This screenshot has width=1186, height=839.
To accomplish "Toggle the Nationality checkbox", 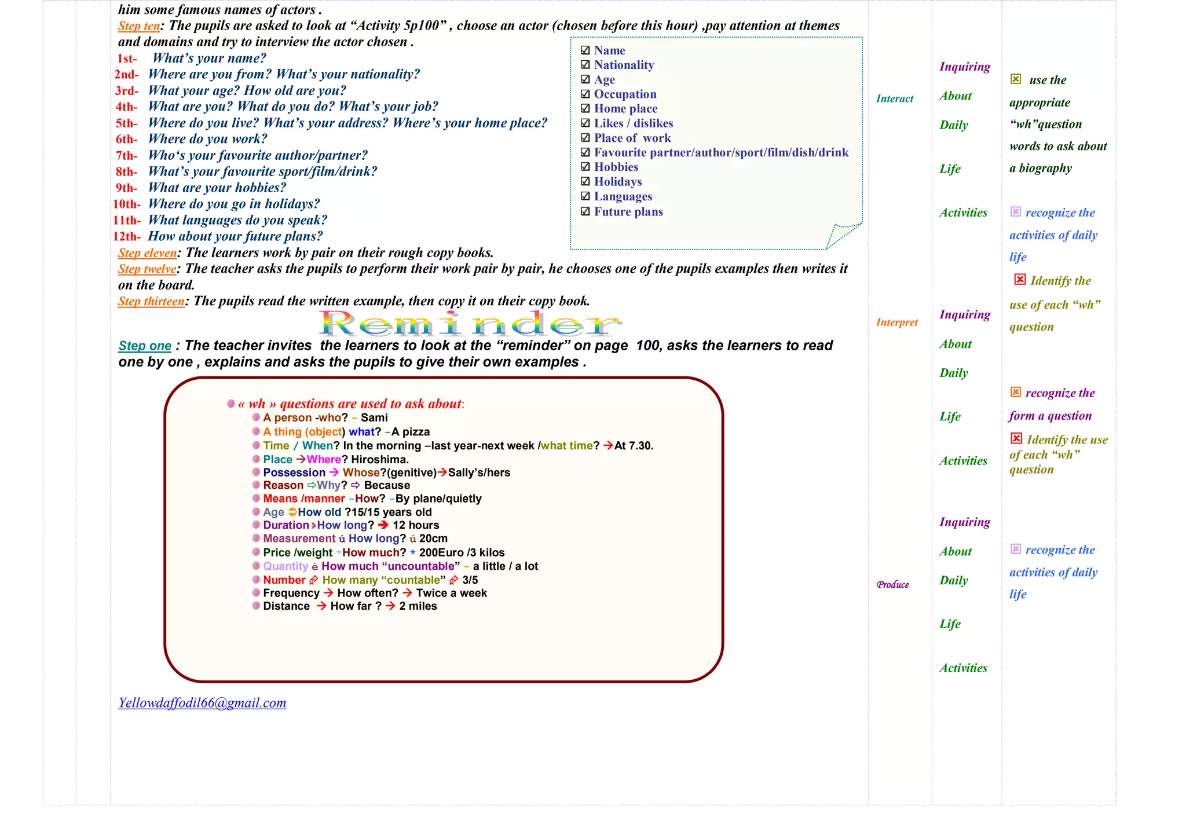I will click(585, 65).
